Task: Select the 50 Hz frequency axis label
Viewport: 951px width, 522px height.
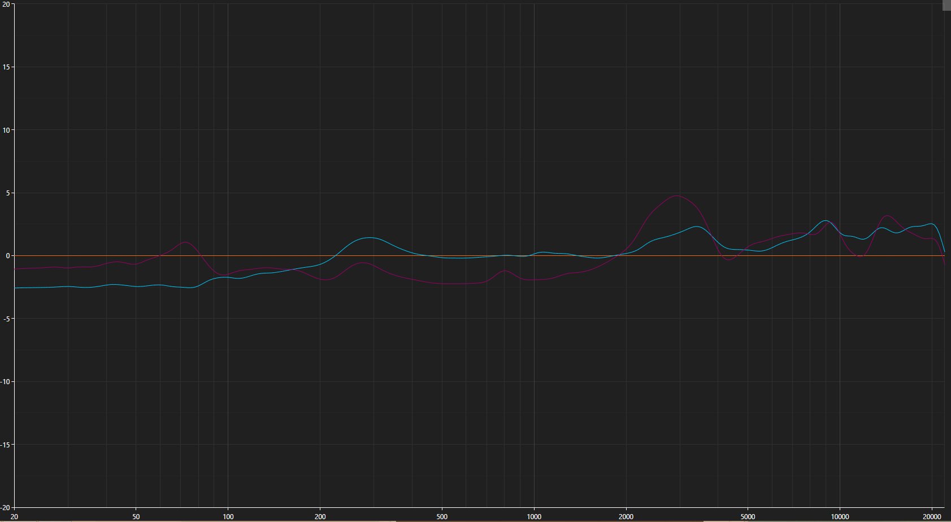Action: [x=135, y=516]
